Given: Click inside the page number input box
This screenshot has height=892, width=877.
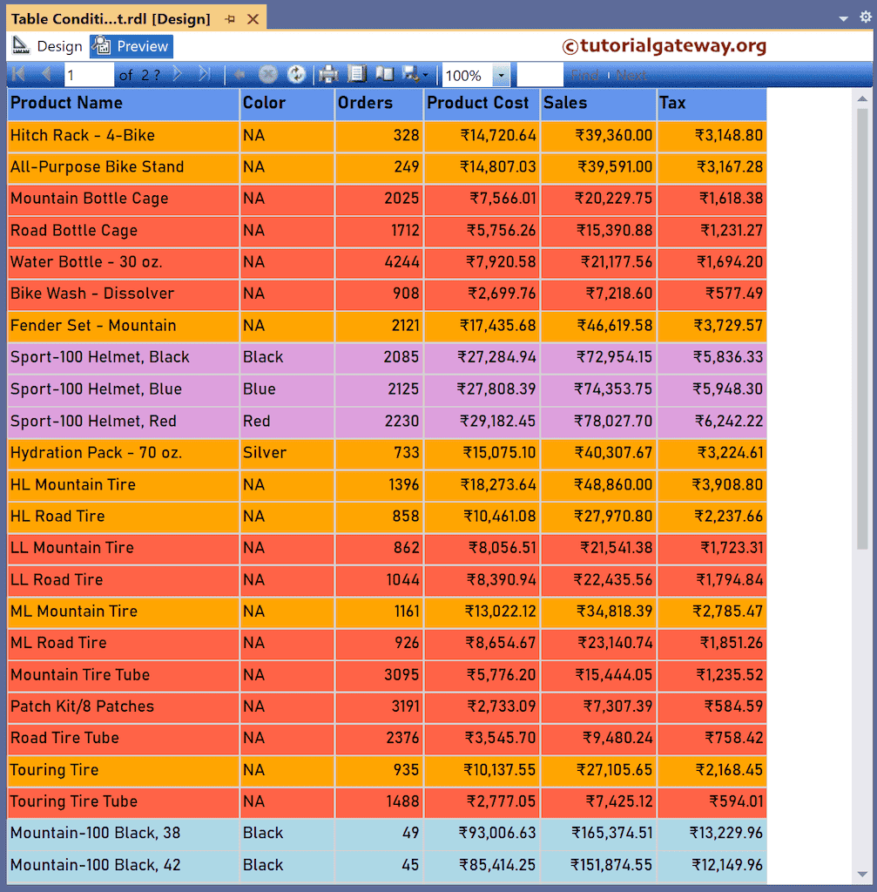Looking at the screenshot, I should point(87,75).
